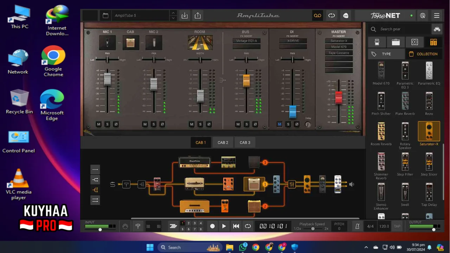Click the MASTER red volume fader
Viewport: 450px width, 253px height.
pyautogui.click(x=339, y=97)
